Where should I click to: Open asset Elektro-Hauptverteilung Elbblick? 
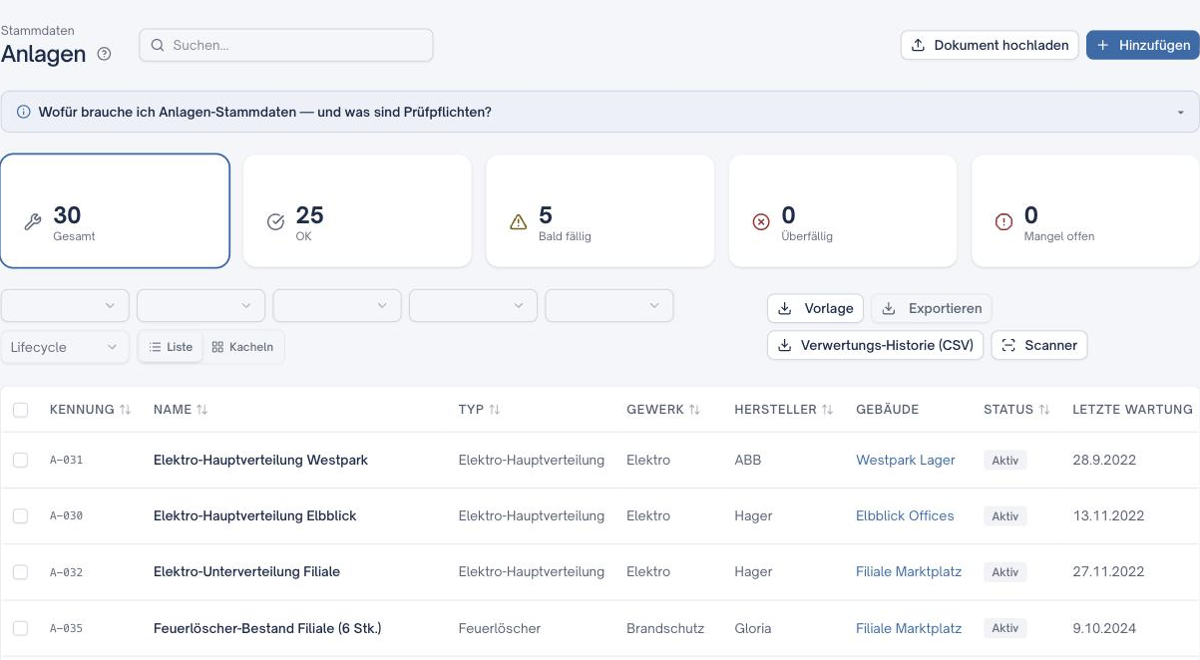tap(255, 515)
